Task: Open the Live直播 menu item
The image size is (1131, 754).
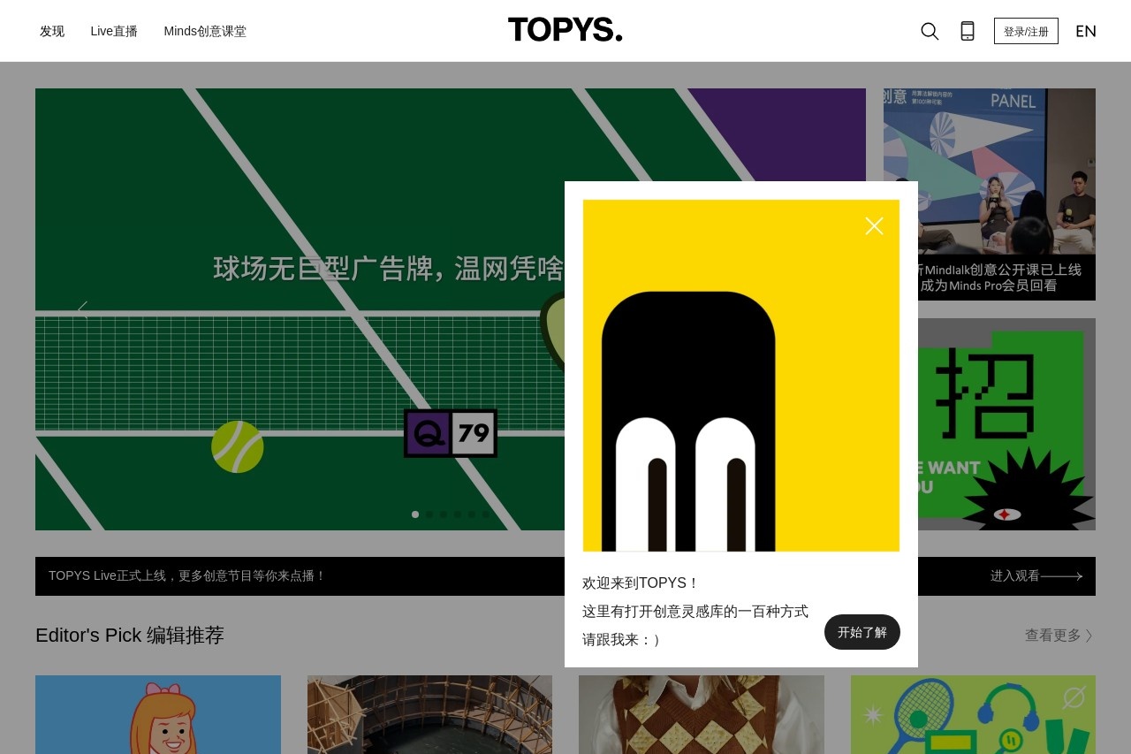Action: pos(114,31)
